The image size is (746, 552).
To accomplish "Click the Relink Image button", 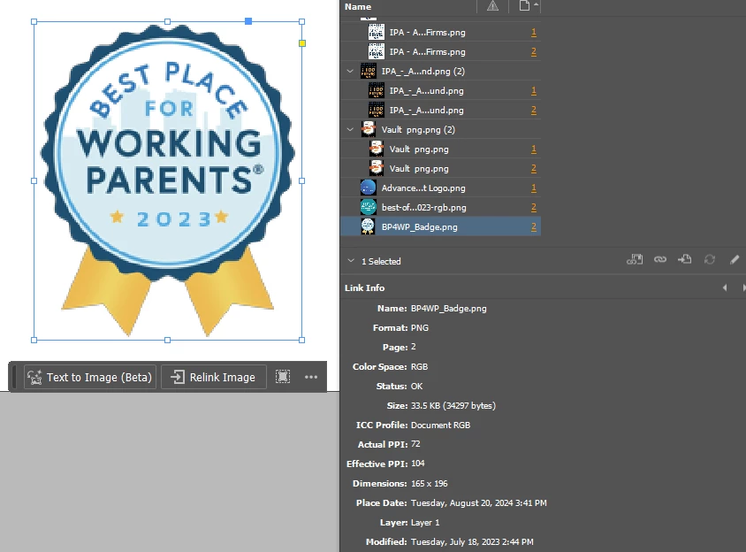I will pyautogui.click(x=214, y=377).
